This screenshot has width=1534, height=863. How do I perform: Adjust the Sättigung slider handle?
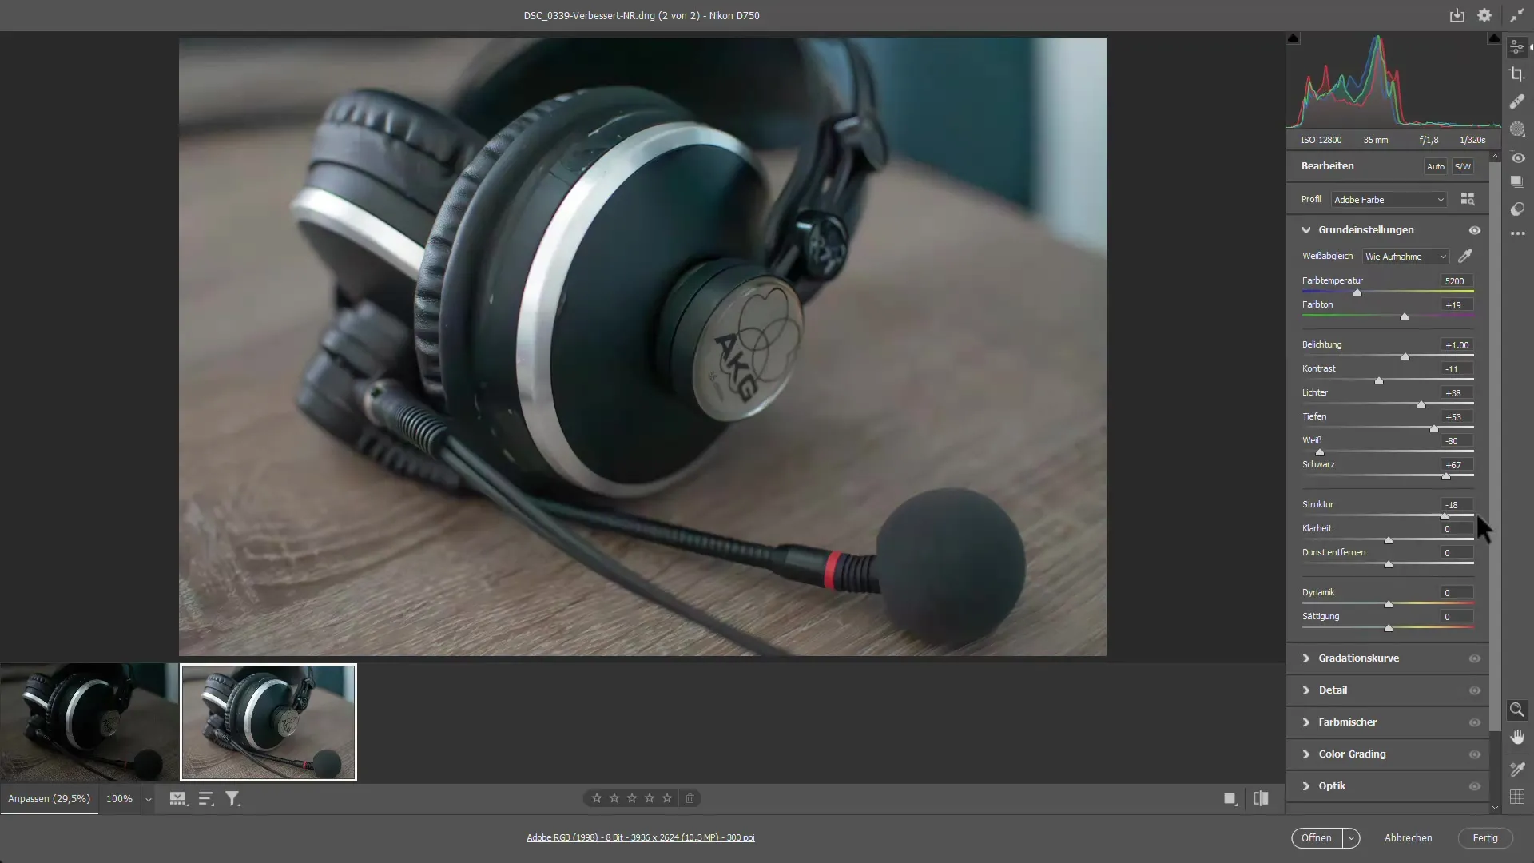(1389, 628)
